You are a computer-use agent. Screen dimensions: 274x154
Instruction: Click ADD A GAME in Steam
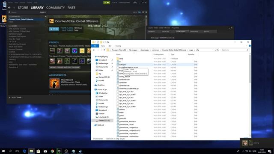point(15,98)
